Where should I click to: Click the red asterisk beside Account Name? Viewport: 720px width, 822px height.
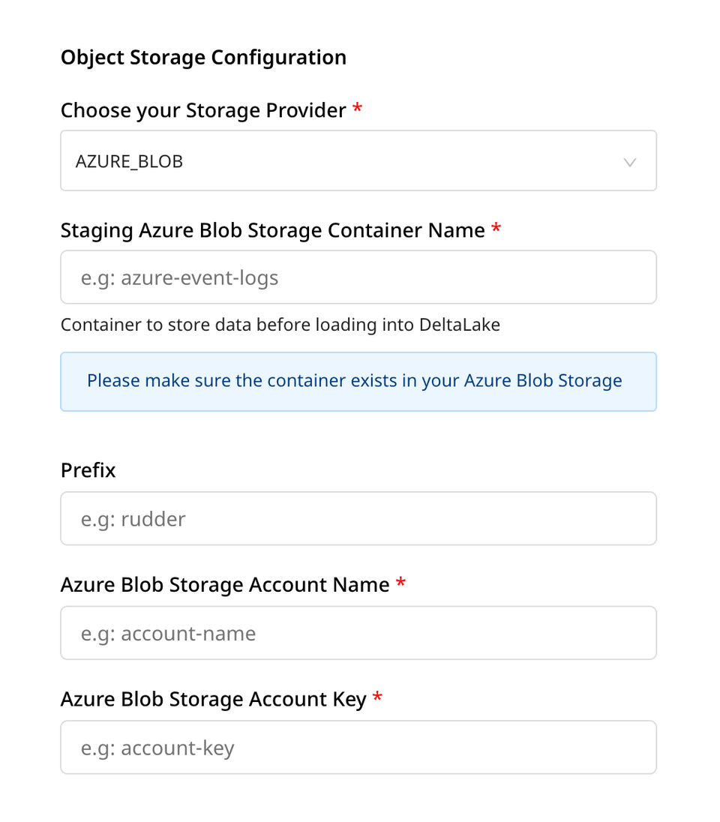pos(400,583)
